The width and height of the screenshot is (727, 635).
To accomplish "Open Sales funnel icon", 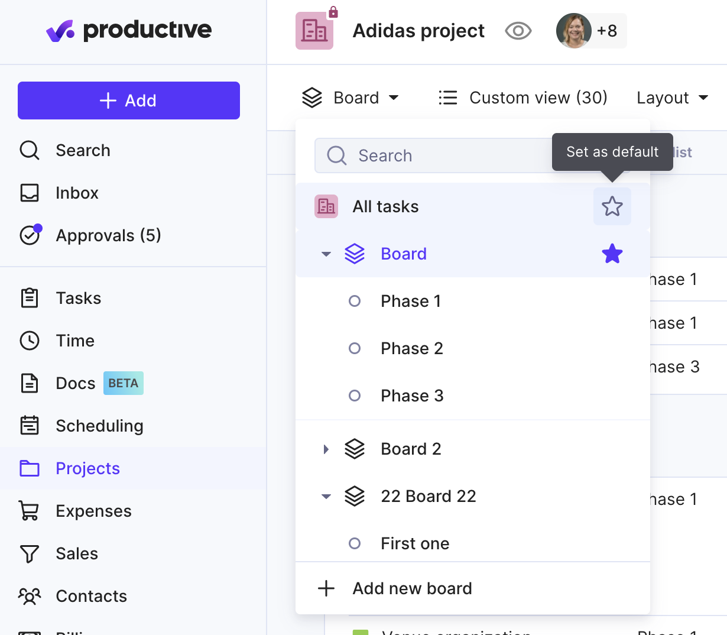I will pos(30,553).
